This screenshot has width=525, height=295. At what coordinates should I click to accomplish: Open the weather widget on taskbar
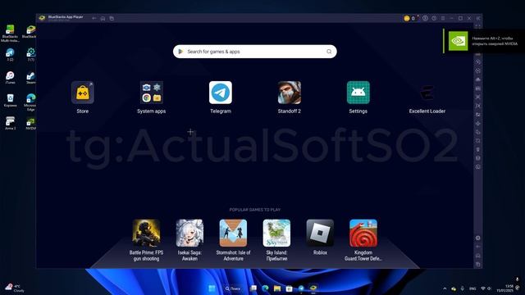click(14, 288)
